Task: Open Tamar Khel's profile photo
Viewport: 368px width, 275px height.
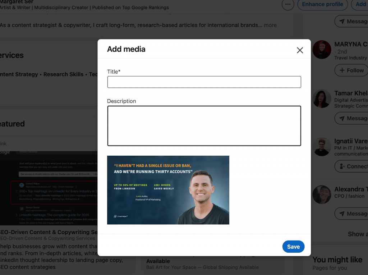Action: coord(322,98)
